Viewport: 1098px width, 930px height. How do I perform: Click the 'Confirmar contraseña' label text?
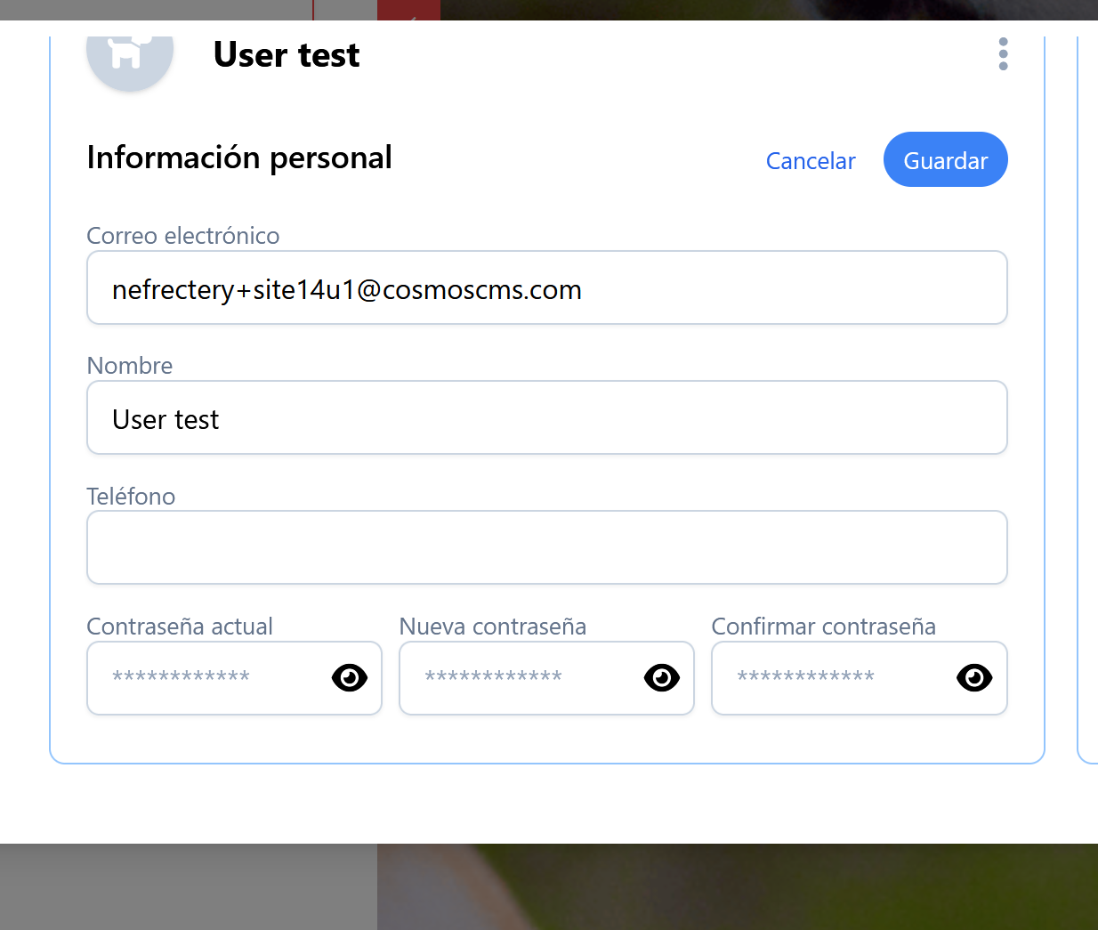pyautogui.click(x=824, y=627)
